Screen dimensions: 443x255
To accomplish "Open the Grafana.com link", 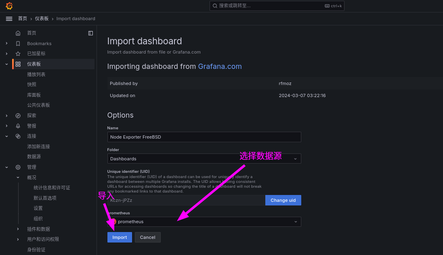I will (x=220, y=66).
